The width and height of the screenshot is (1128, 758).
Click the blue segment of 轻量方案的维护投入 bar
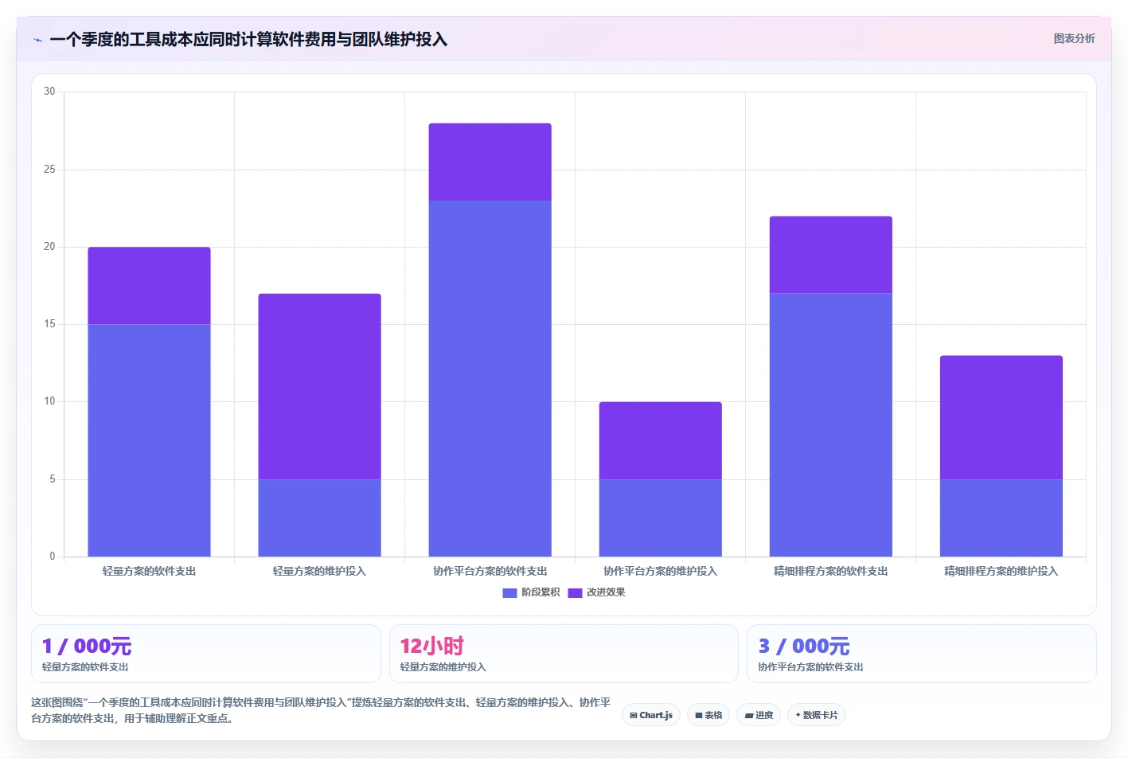coord(319,518)
